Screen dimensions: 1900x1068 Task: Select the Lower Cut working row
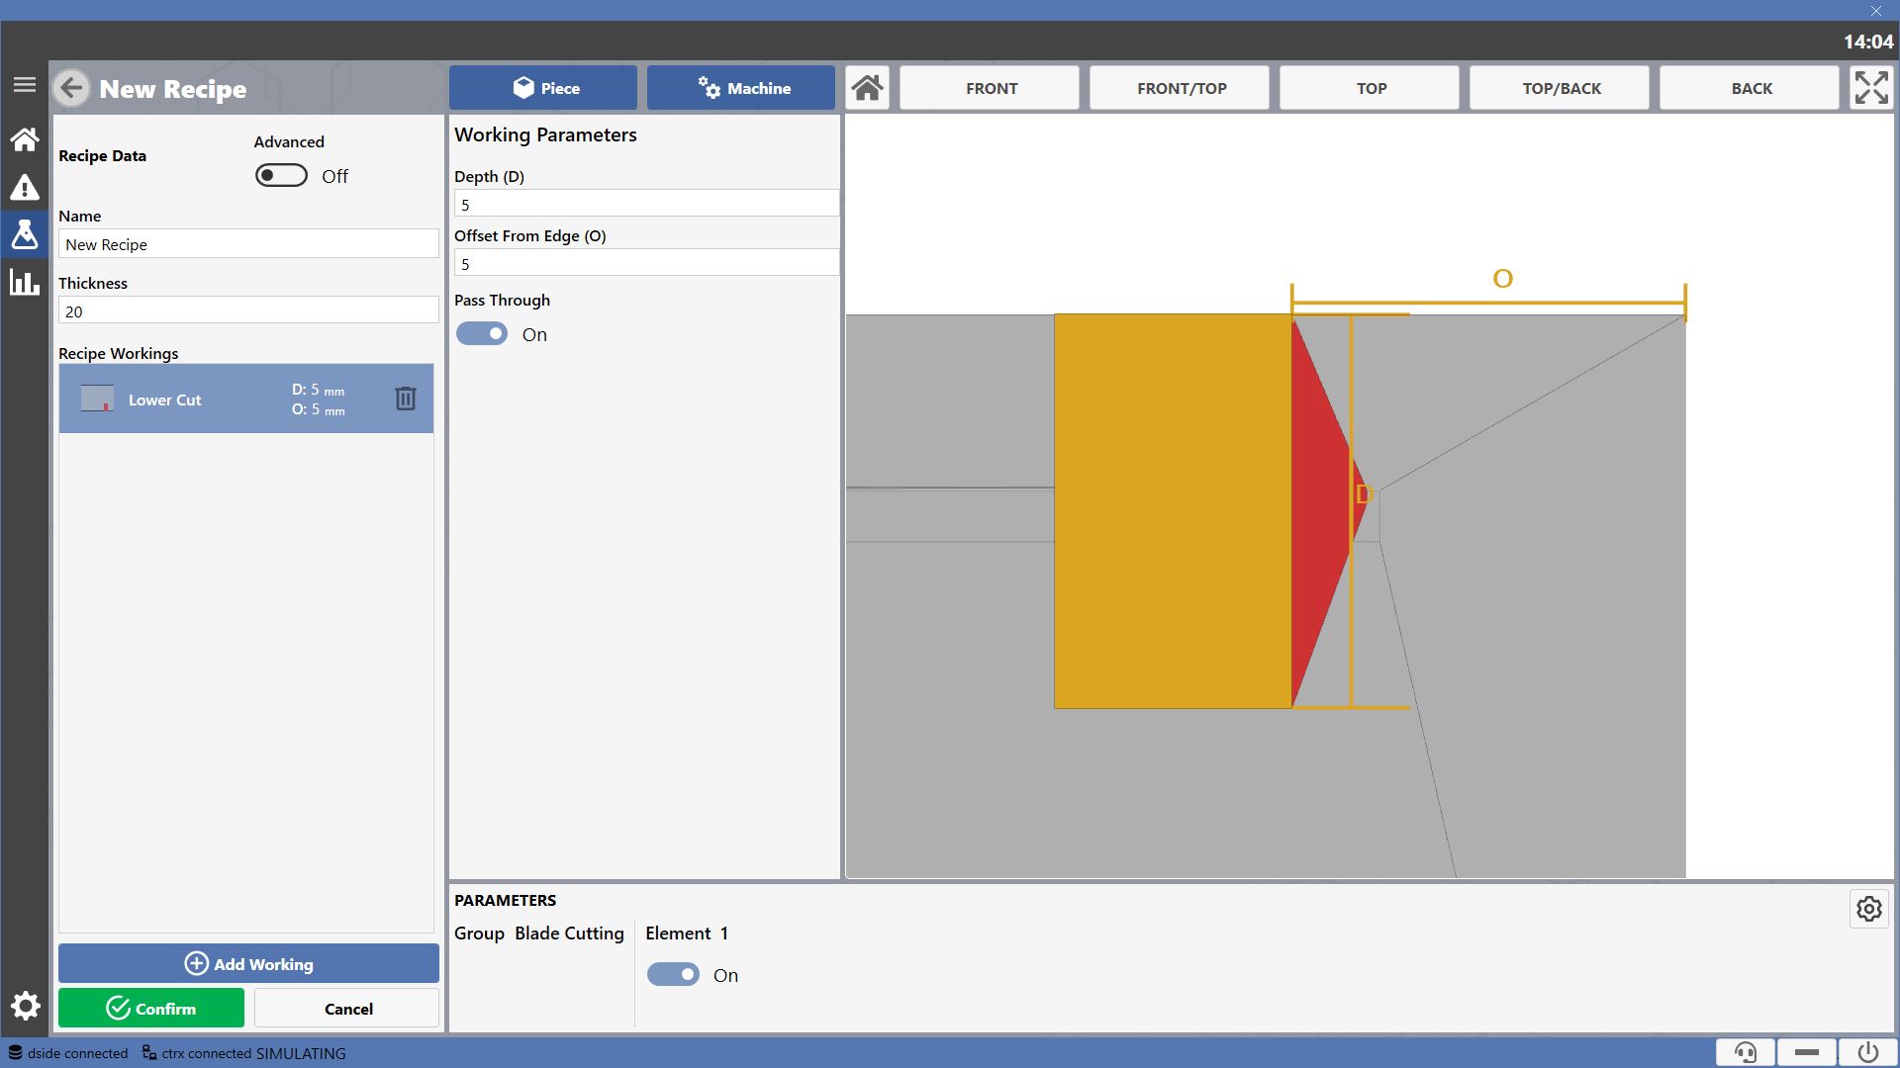click(246, 399)
